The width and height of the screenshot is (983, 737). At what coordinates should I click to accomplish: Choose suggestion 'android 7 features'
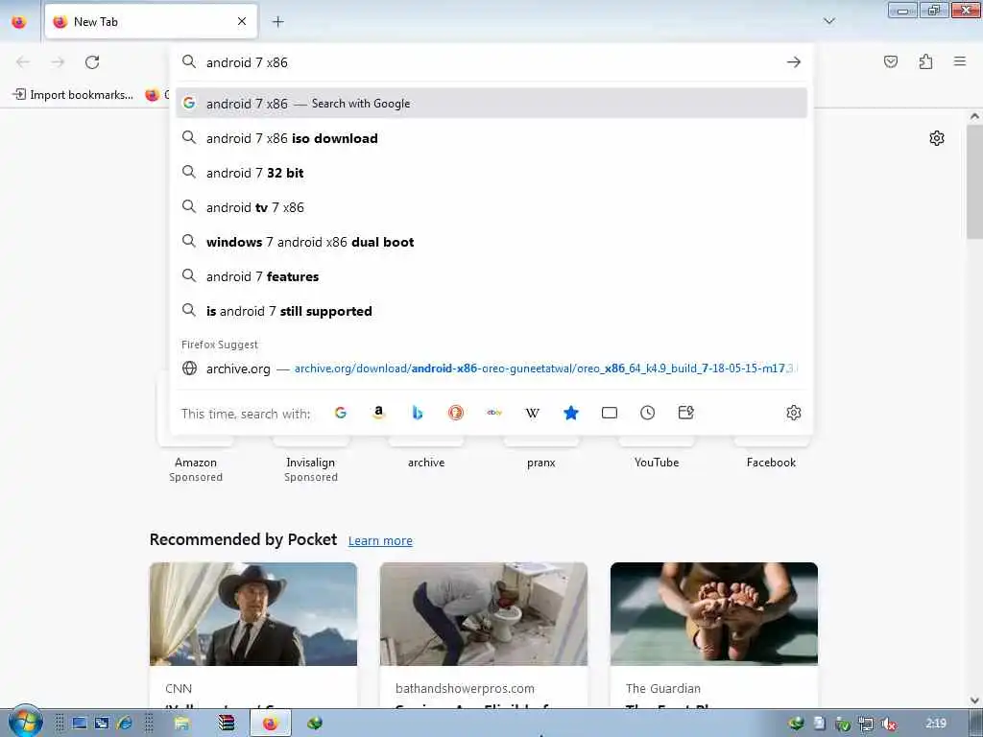(491, 275)
